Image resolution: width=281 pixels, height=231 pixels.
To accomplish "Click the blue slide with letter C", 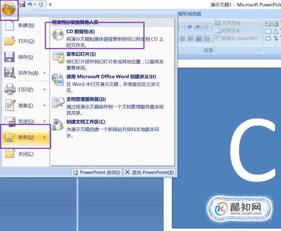I will pos(227,148).
